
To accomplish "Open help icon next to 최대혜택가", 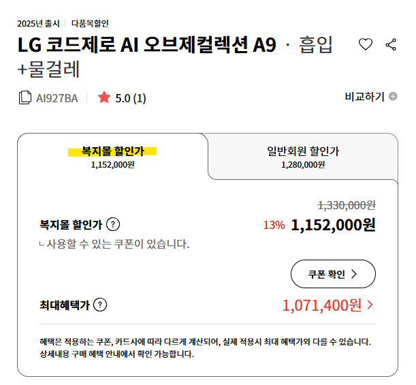I will click(x=100, y=305).
